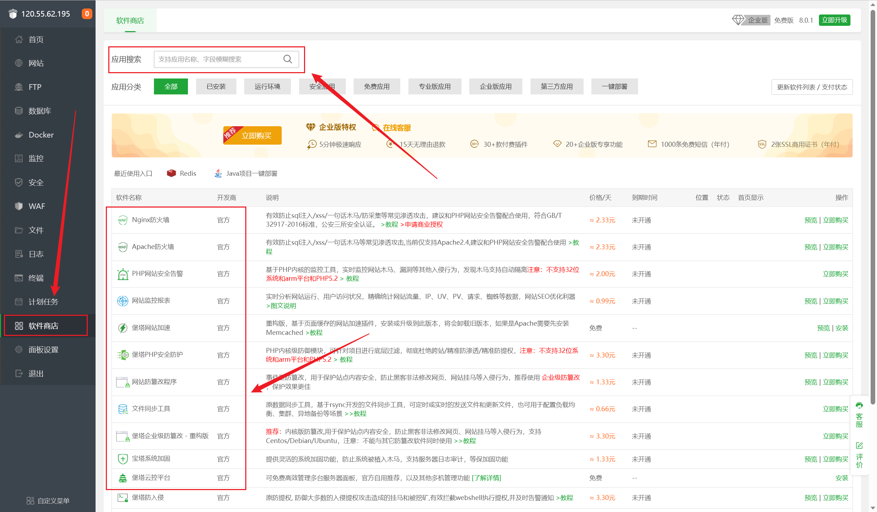877x512 pixels.
Task: Filter by 企业版应用 category
Action: (x=496, y=87)
